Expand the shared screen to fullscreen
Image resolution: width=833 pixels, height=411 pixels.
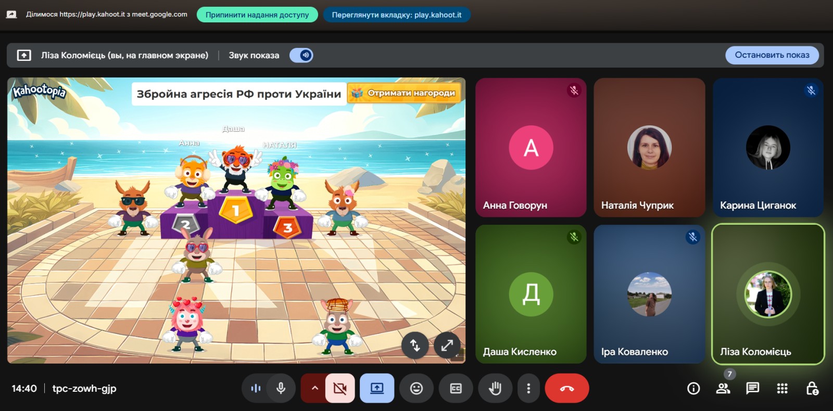click(447, 345)
